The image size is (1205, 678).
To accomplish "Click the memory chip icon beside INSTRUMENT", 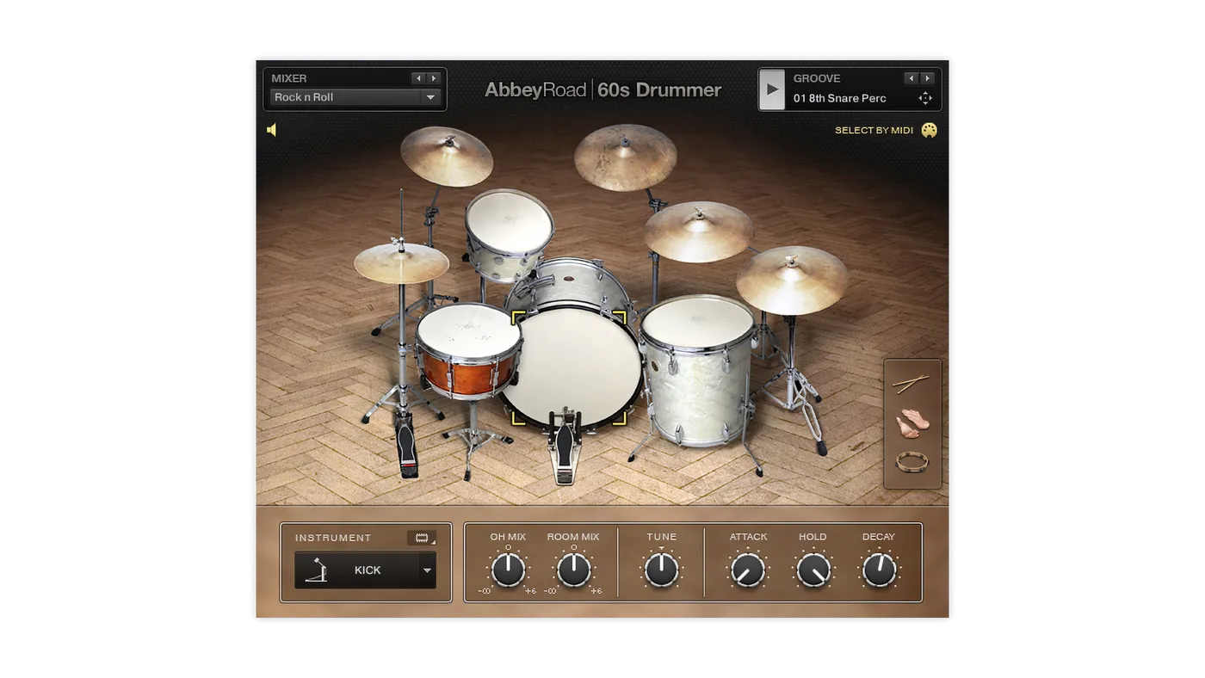I will [422, 538].
